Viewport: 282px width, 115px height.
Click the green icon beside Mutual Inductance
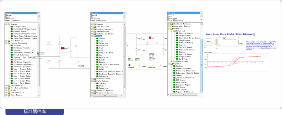[x=12, y=55]
